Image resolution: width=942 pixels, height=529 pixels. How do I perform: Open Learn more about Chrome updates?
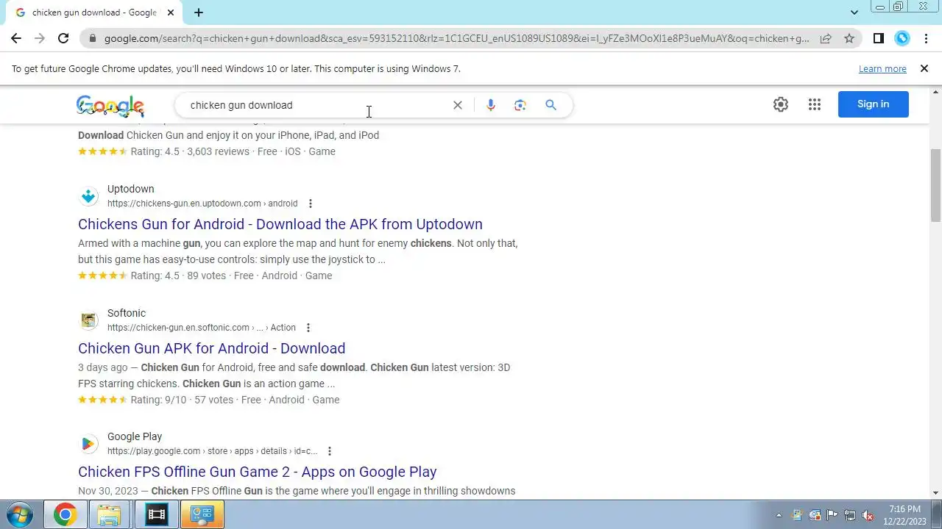[882, 68]
